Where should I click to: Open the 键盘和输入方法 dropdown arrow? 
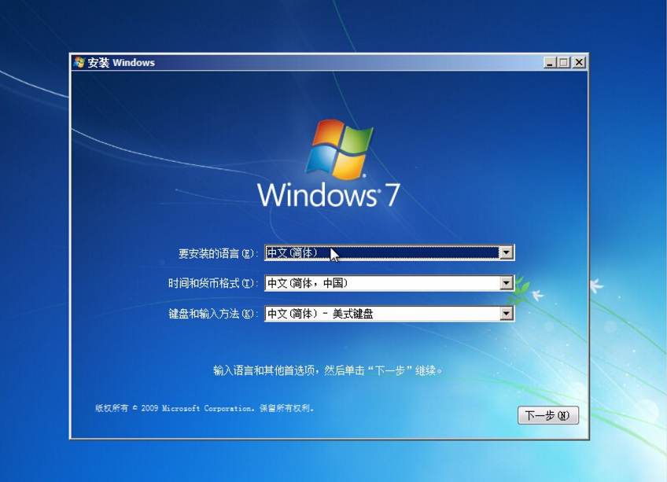[506, 314]
